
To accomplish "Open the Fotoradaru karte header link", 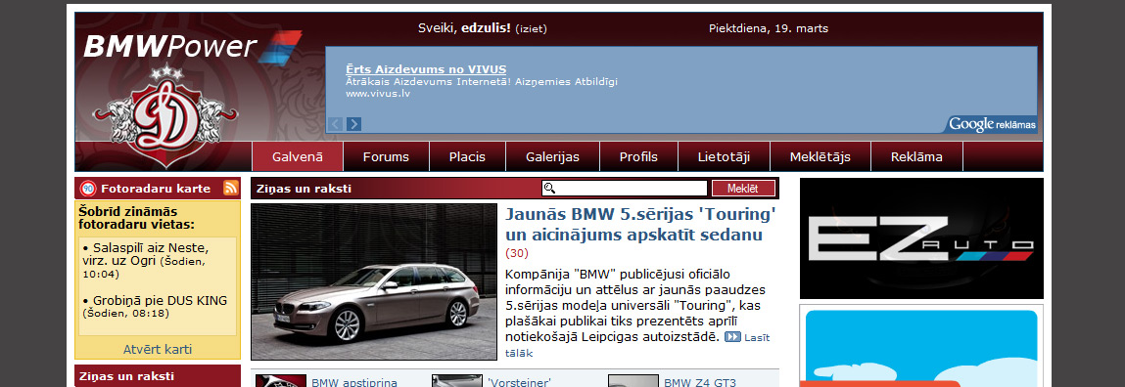I will [x=156, y=189].
